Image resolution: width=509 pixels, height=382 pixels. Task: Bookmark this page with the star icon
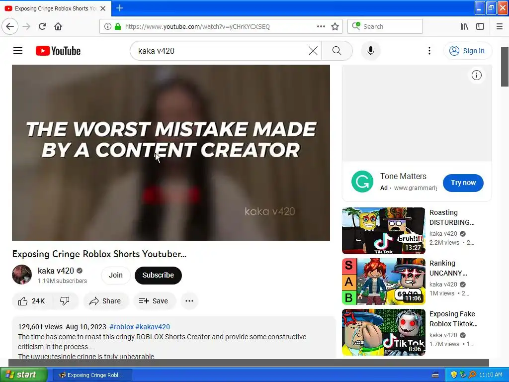[x=335, y=26]
